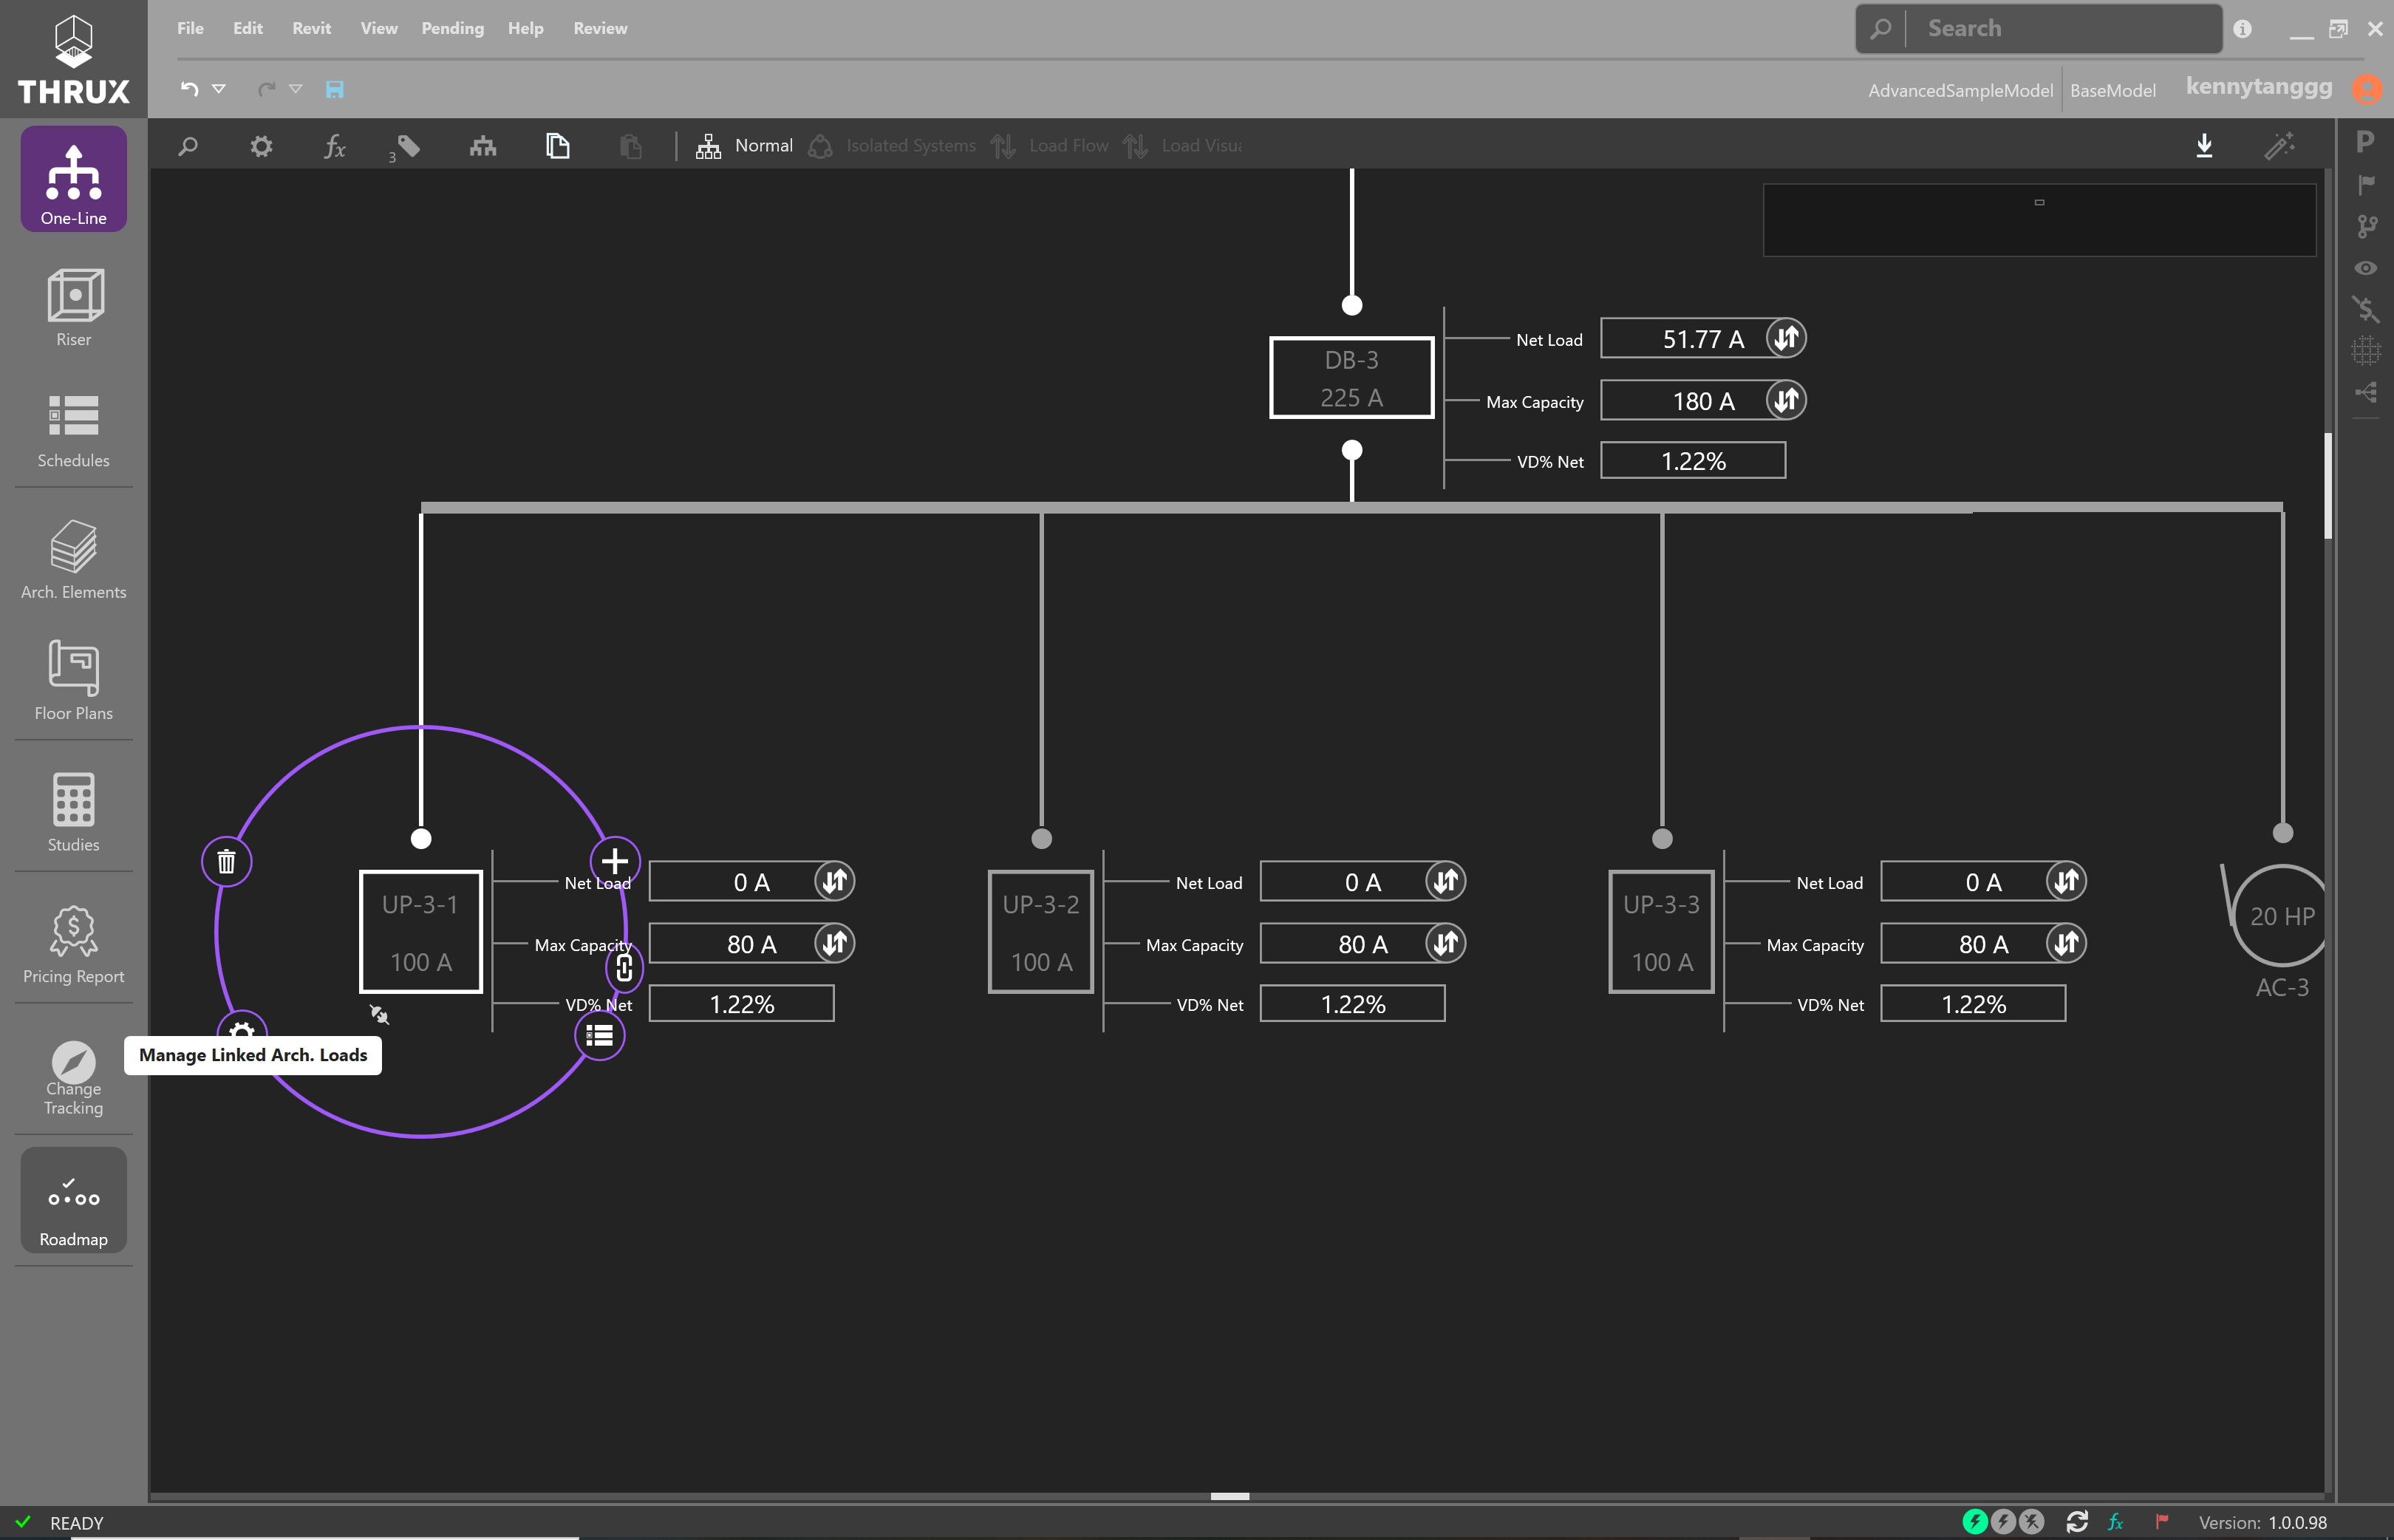This screenshot has height=1540, width=2394.
Task: Click the red flag in status bar
Action: [2162, 1521]
